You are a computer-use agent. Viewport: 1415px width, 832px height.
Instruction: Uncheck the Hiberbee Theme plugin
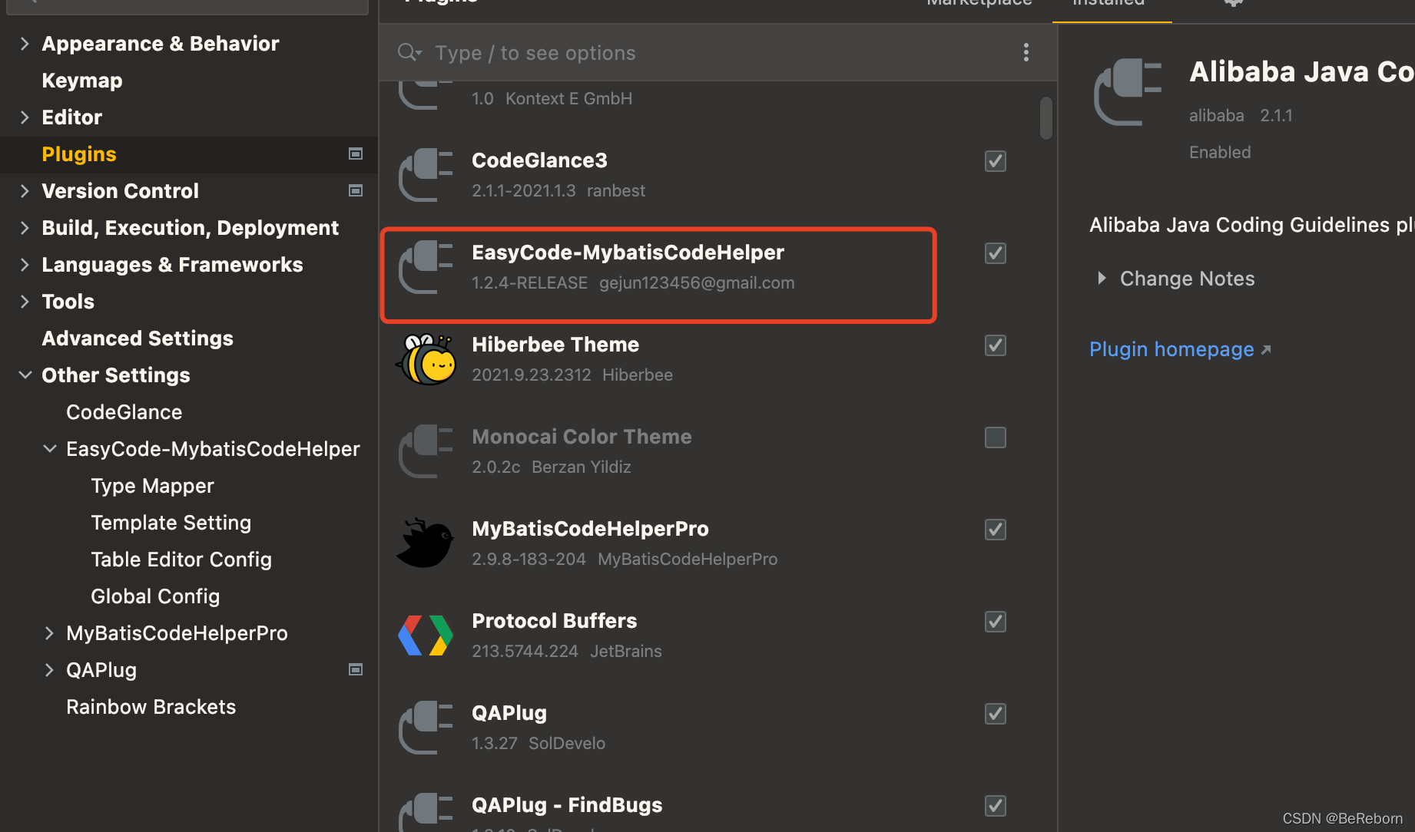click(996, 345)
